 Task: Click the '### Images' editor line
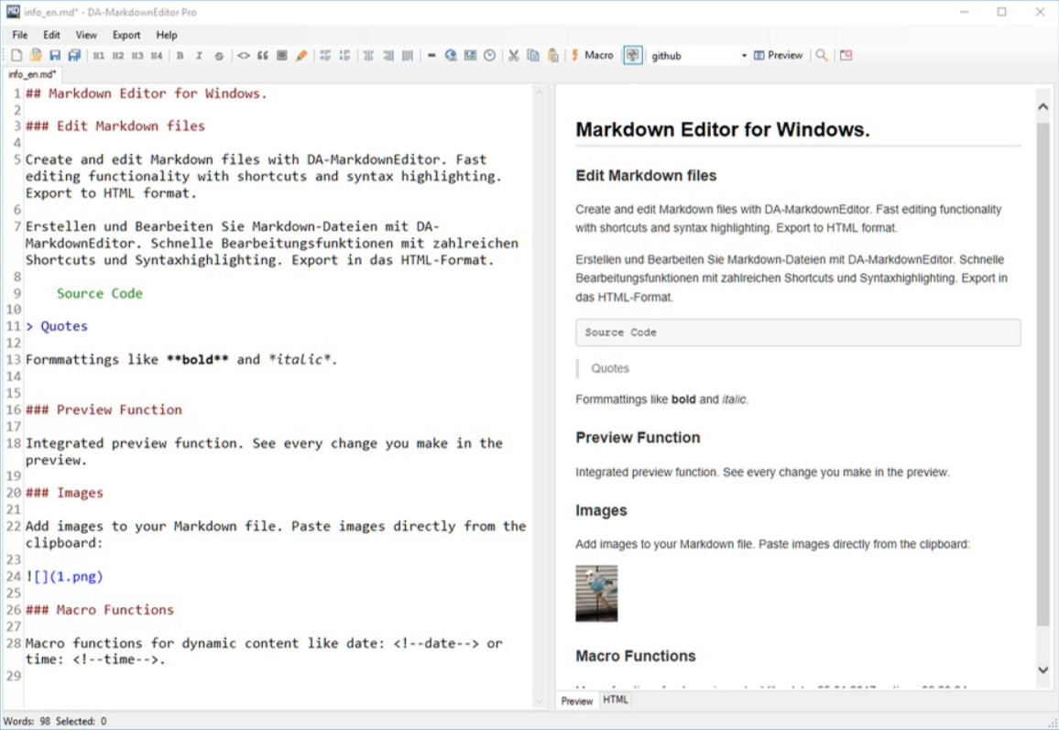[64, 492]
